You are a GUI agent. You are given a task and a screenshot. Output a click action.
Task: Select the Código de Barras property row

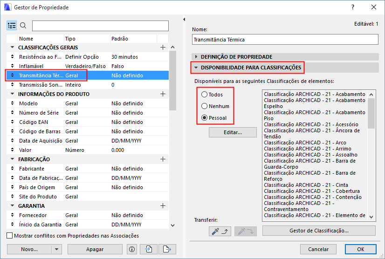click(88, 131)
